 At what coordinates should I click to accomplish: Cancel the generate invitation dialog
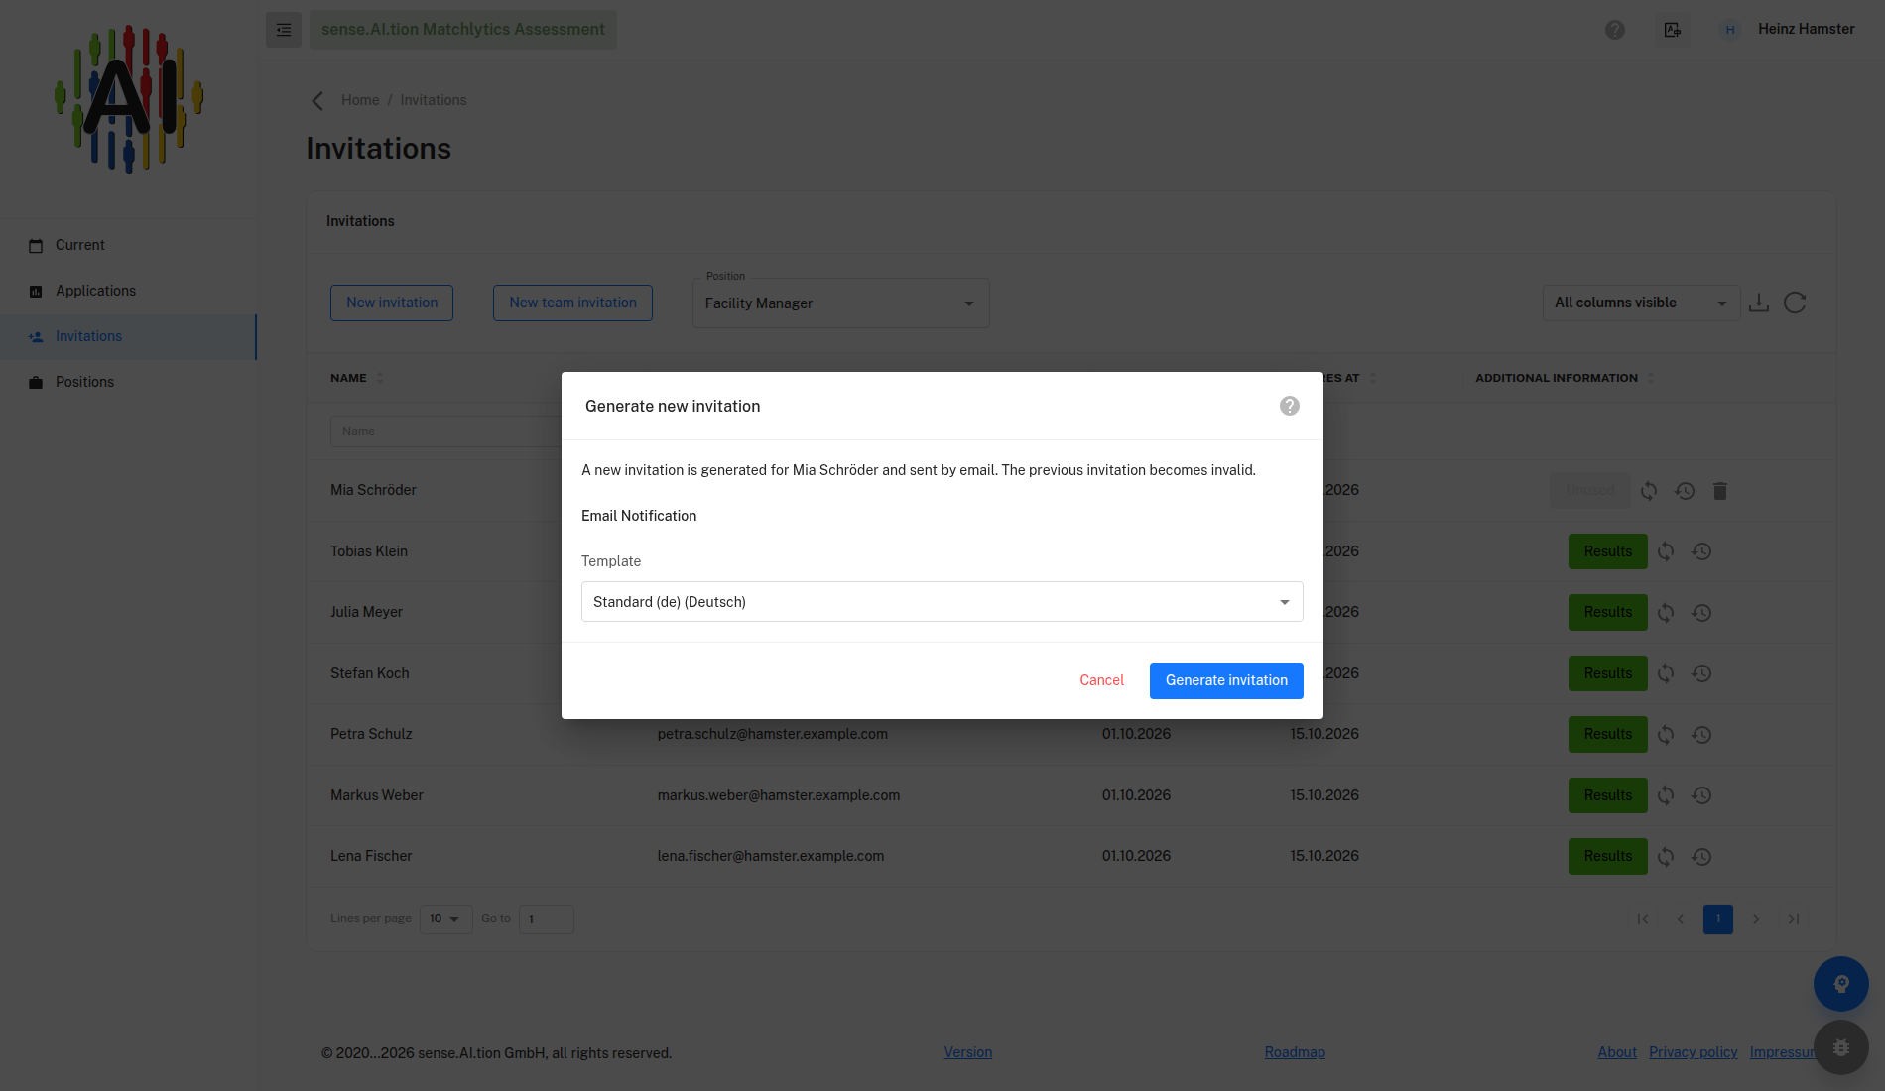pos(1101,680)
